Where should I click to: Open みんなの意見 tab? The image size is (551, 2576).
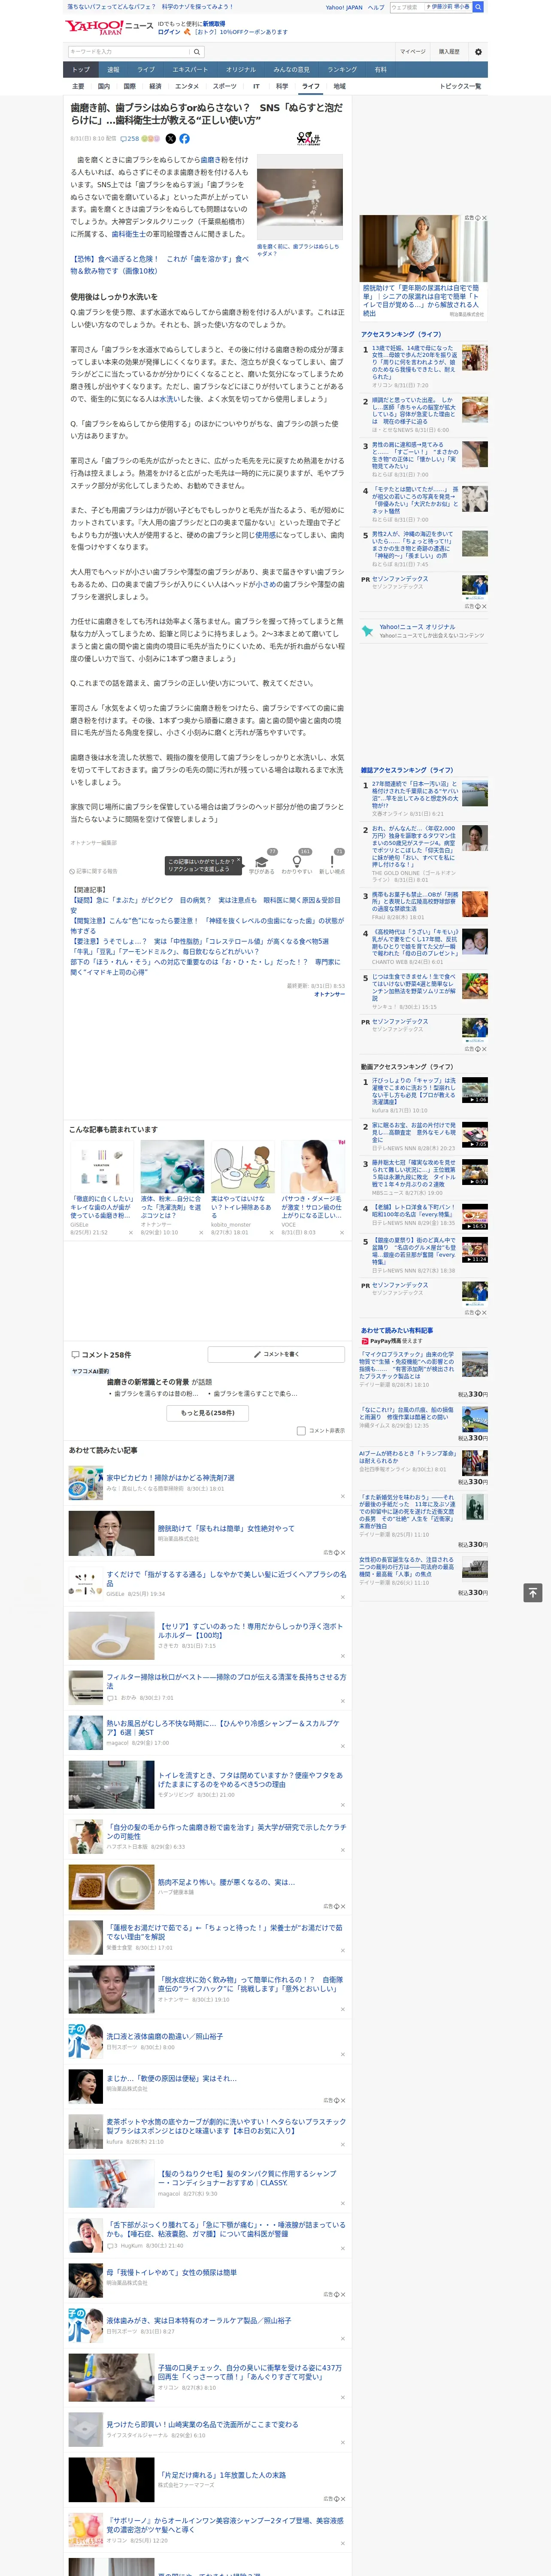[291, 70]
